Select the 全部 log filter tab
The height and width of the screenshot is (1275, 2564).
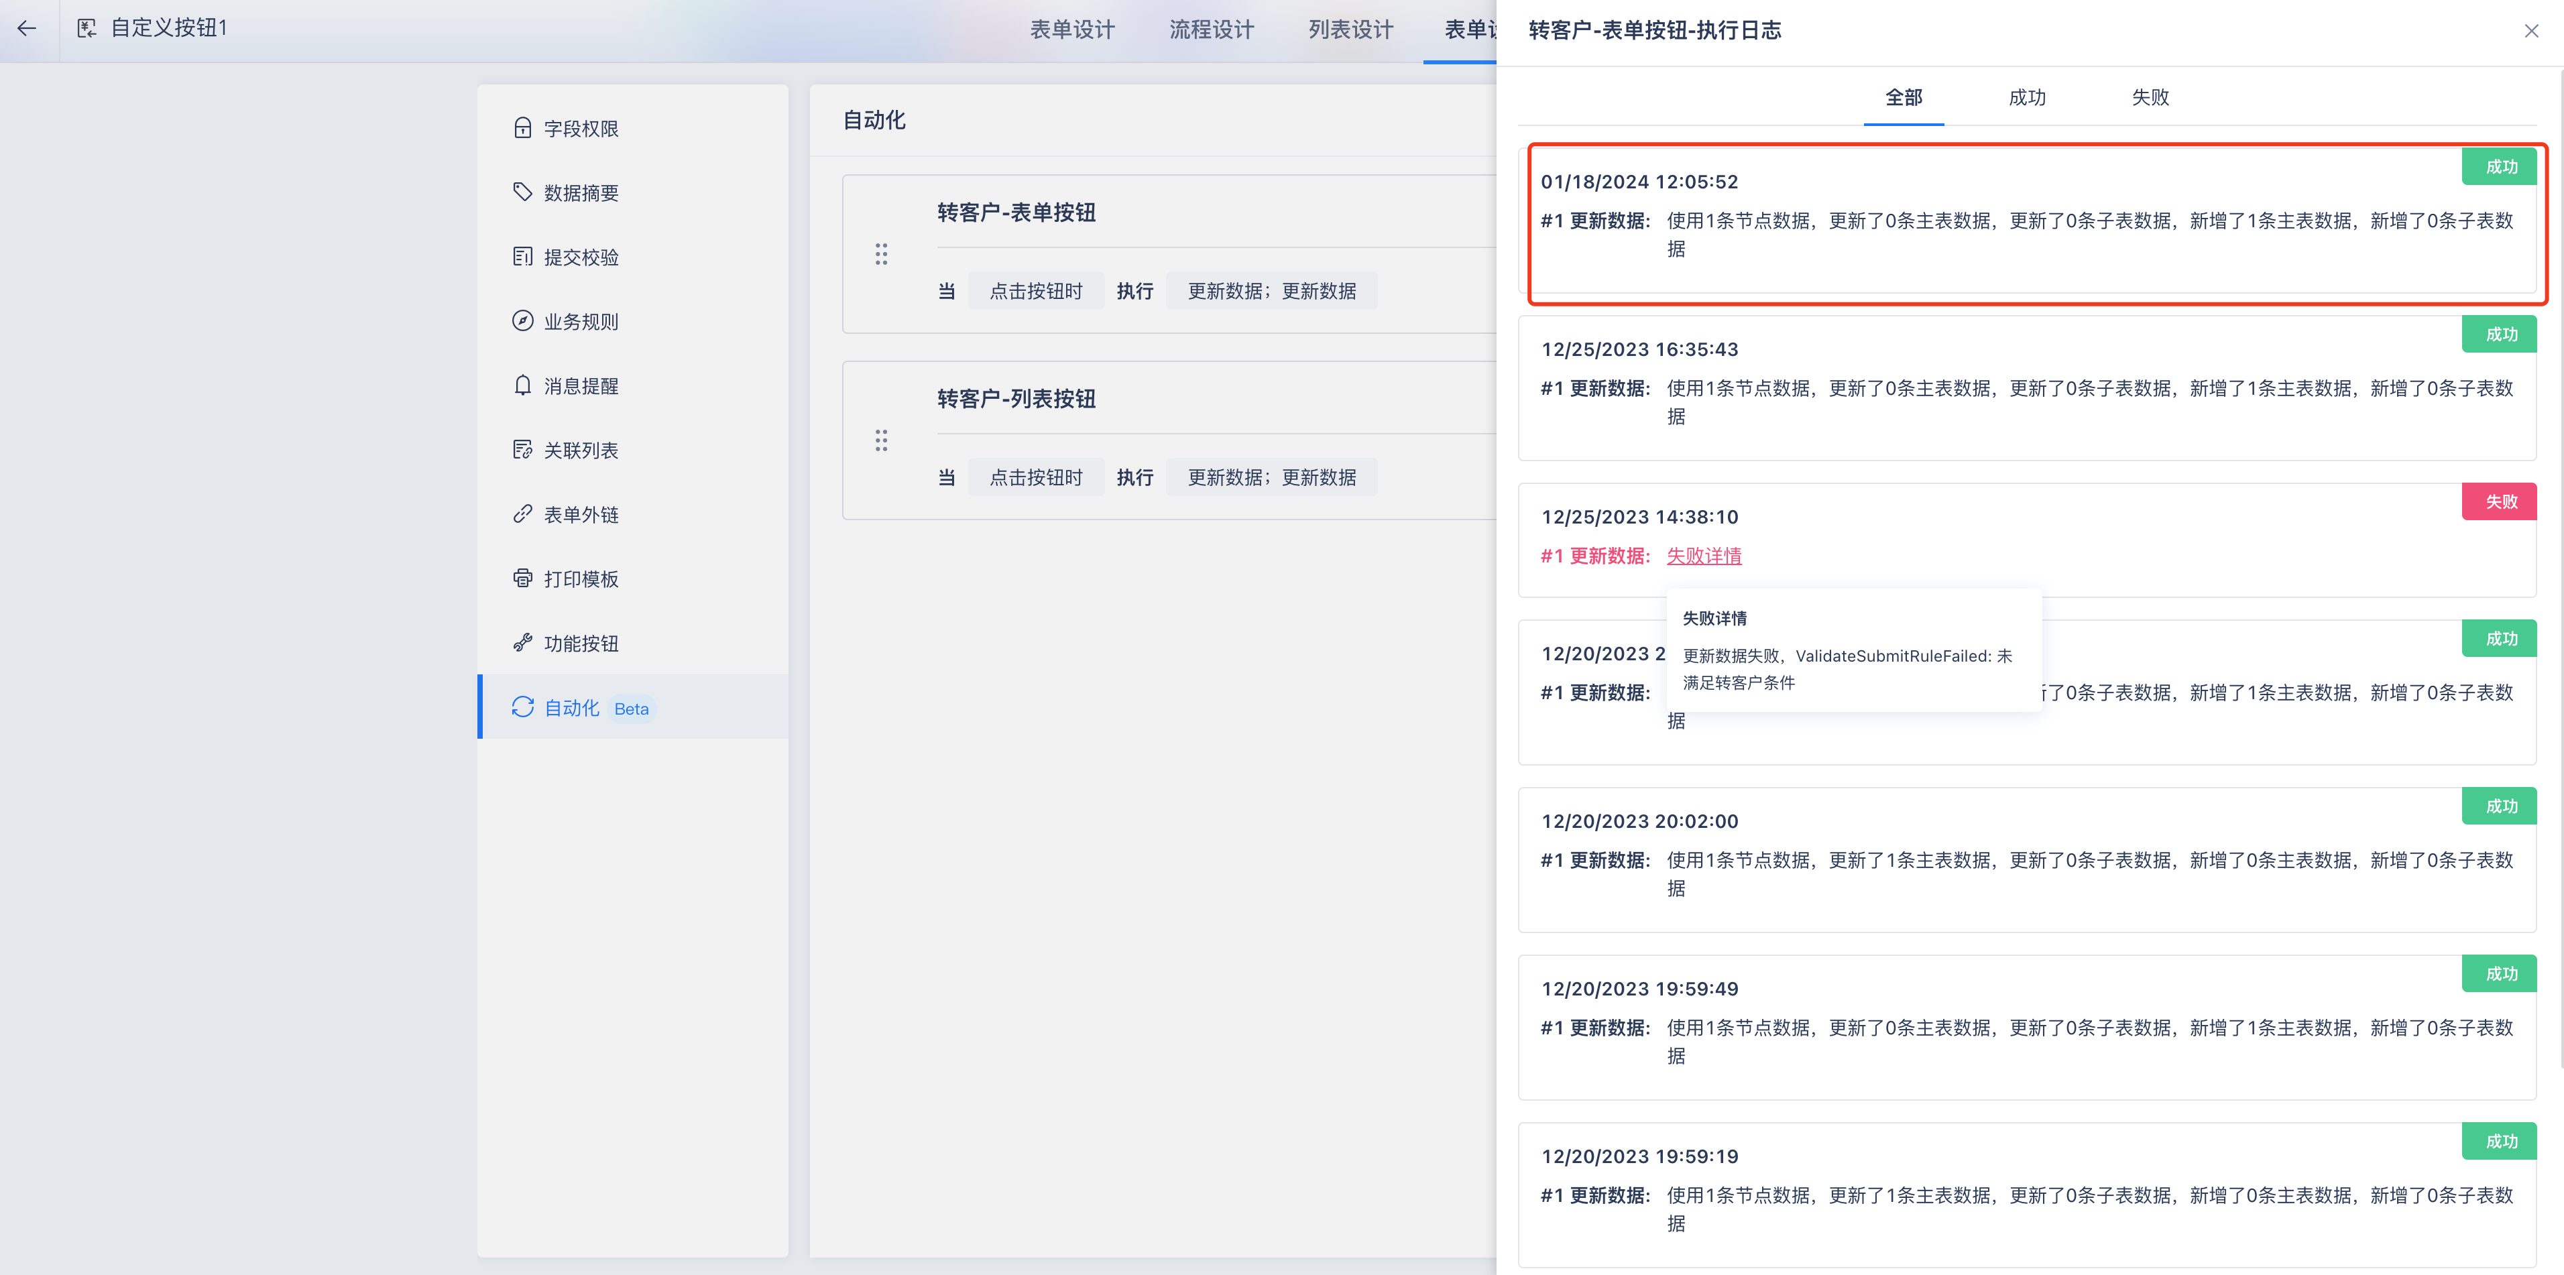1903,98
